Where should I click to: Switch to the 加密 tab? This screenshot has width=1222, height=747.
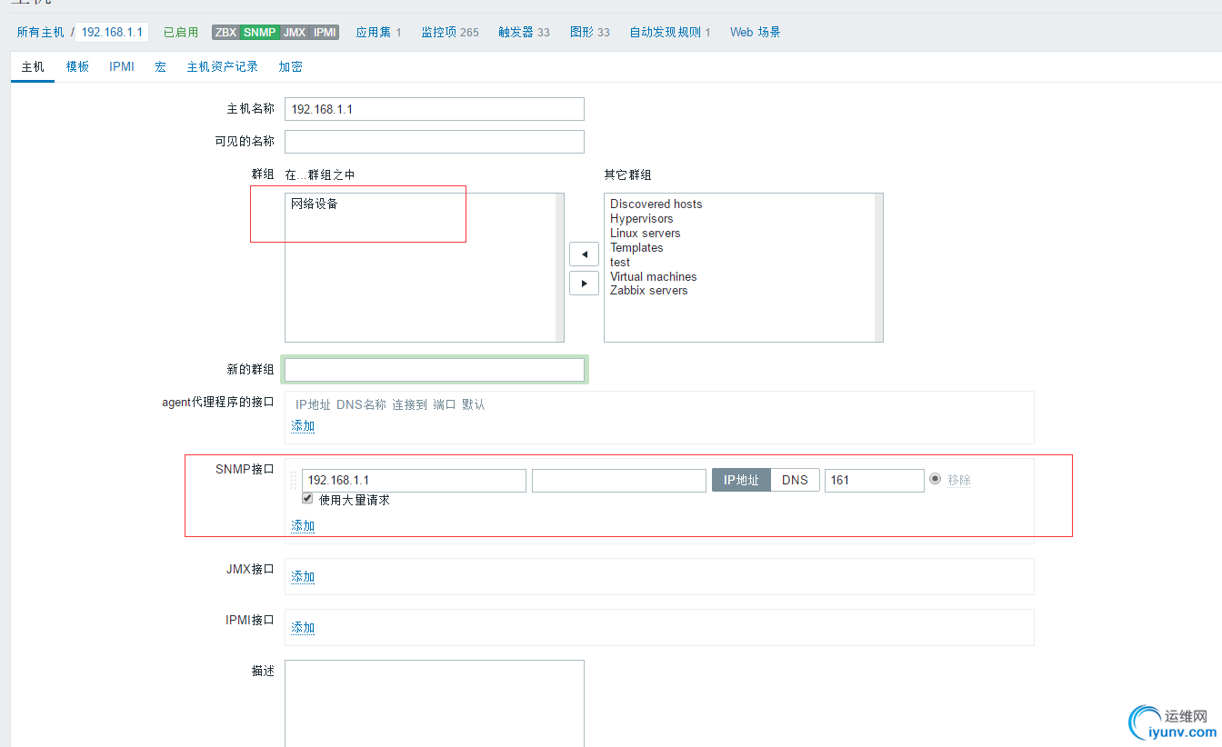tap(291, 66)
